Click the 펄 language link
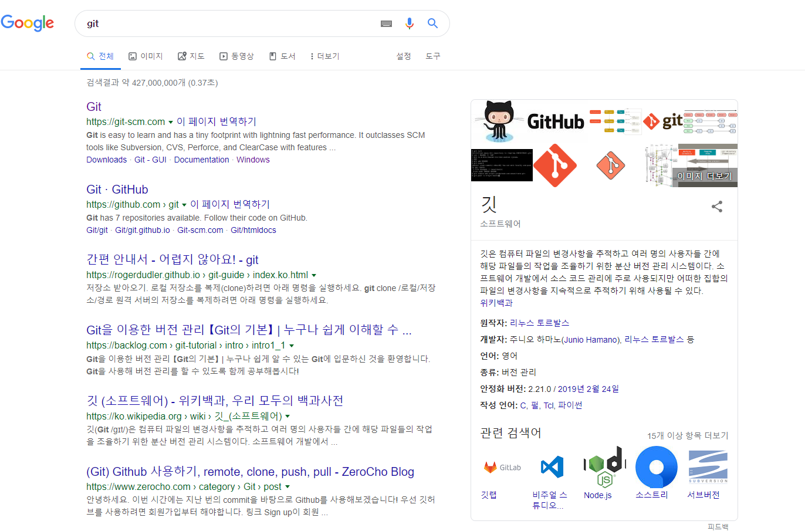Viewport: 805px width, 531px height. pyautogui.click(x=535, y=405)
